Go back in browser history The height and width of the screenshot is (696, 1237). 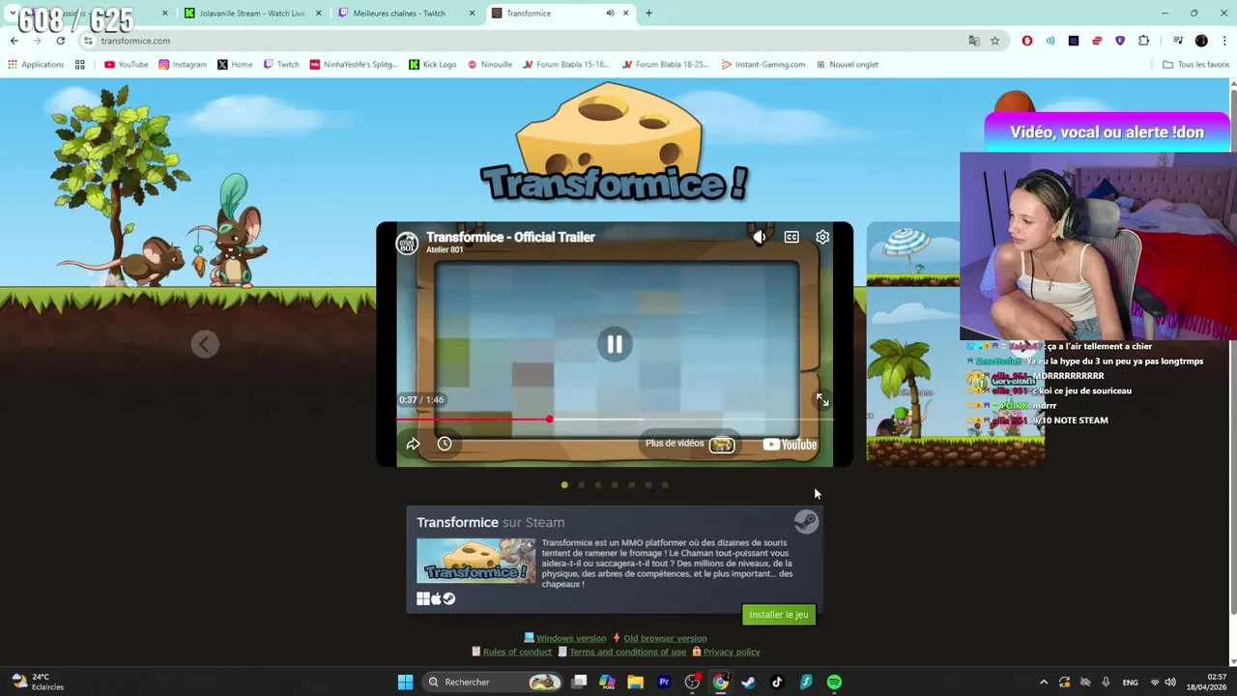click(14, 41)
